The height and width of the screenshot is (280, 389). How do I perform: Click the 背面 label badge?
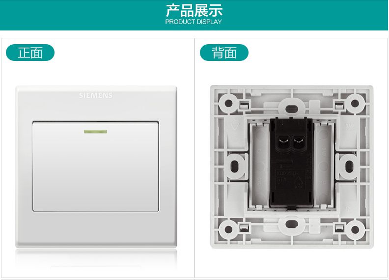pos(224,53)
